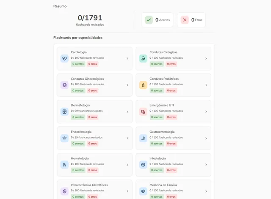271x199 pixels.
Task: Select the Infectologia title
Action: pos(158,158)
